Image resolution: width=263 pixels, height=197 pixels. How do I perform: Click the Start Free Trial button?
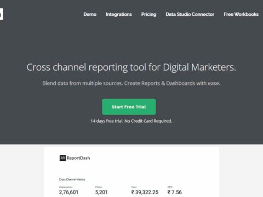[129, 107]
